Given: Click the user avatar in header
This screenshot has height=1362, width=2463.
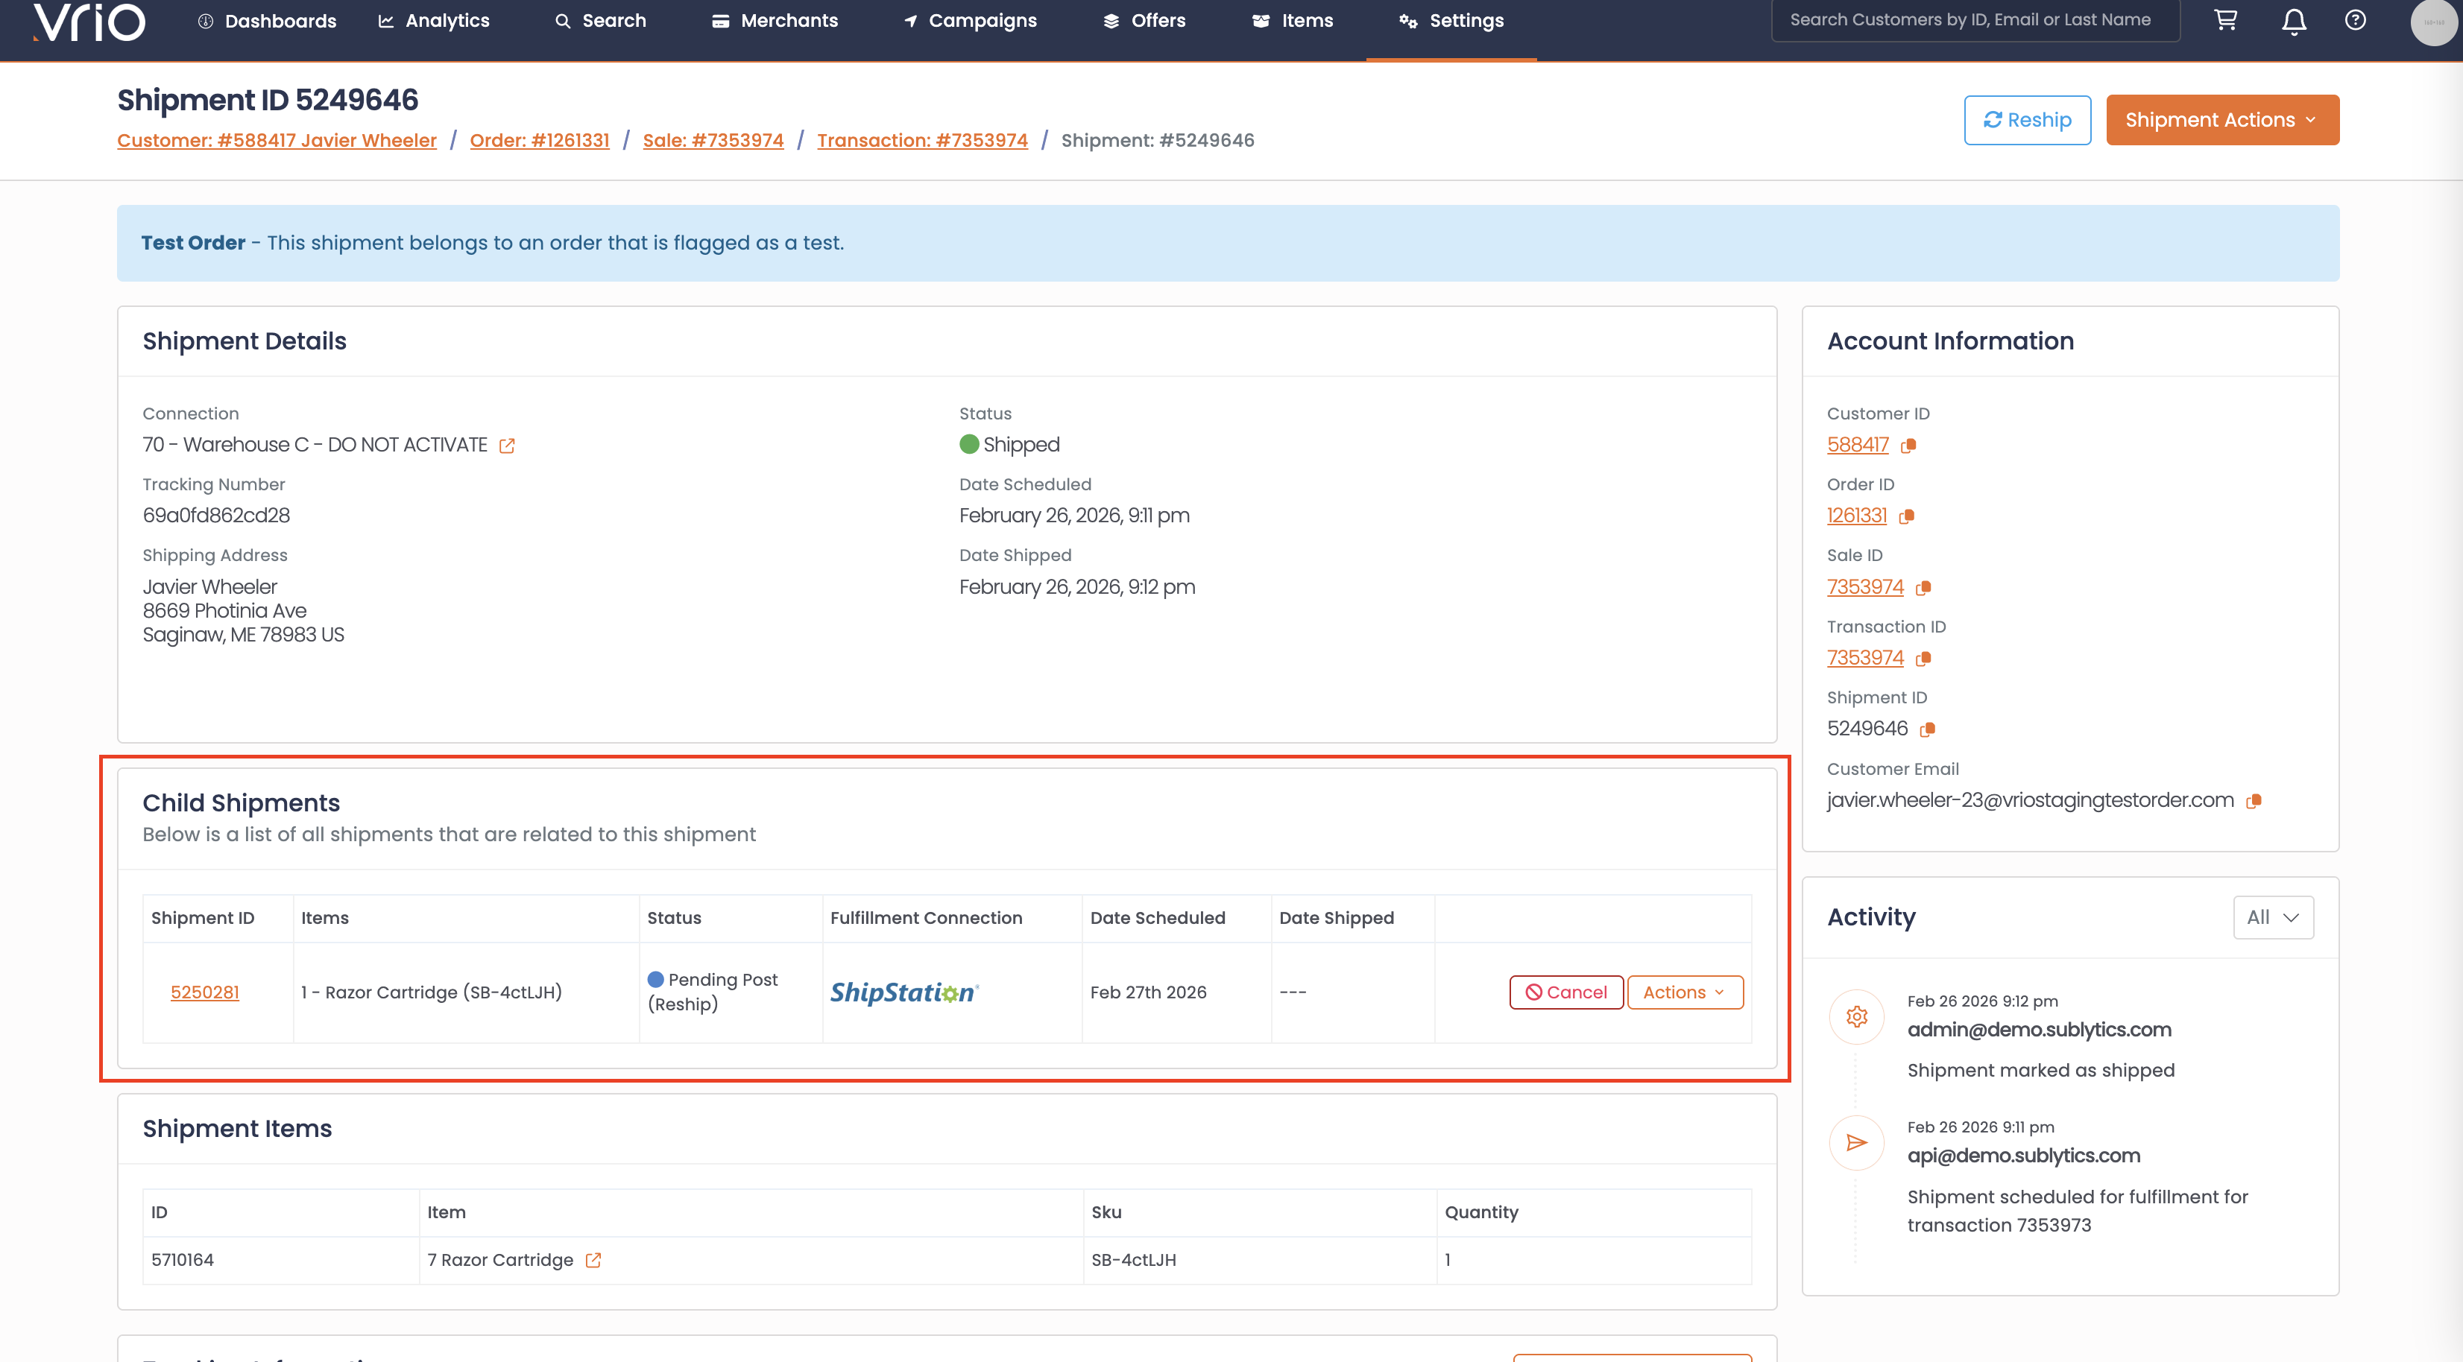Looking at the screenshot, I should click(2432, 22).
